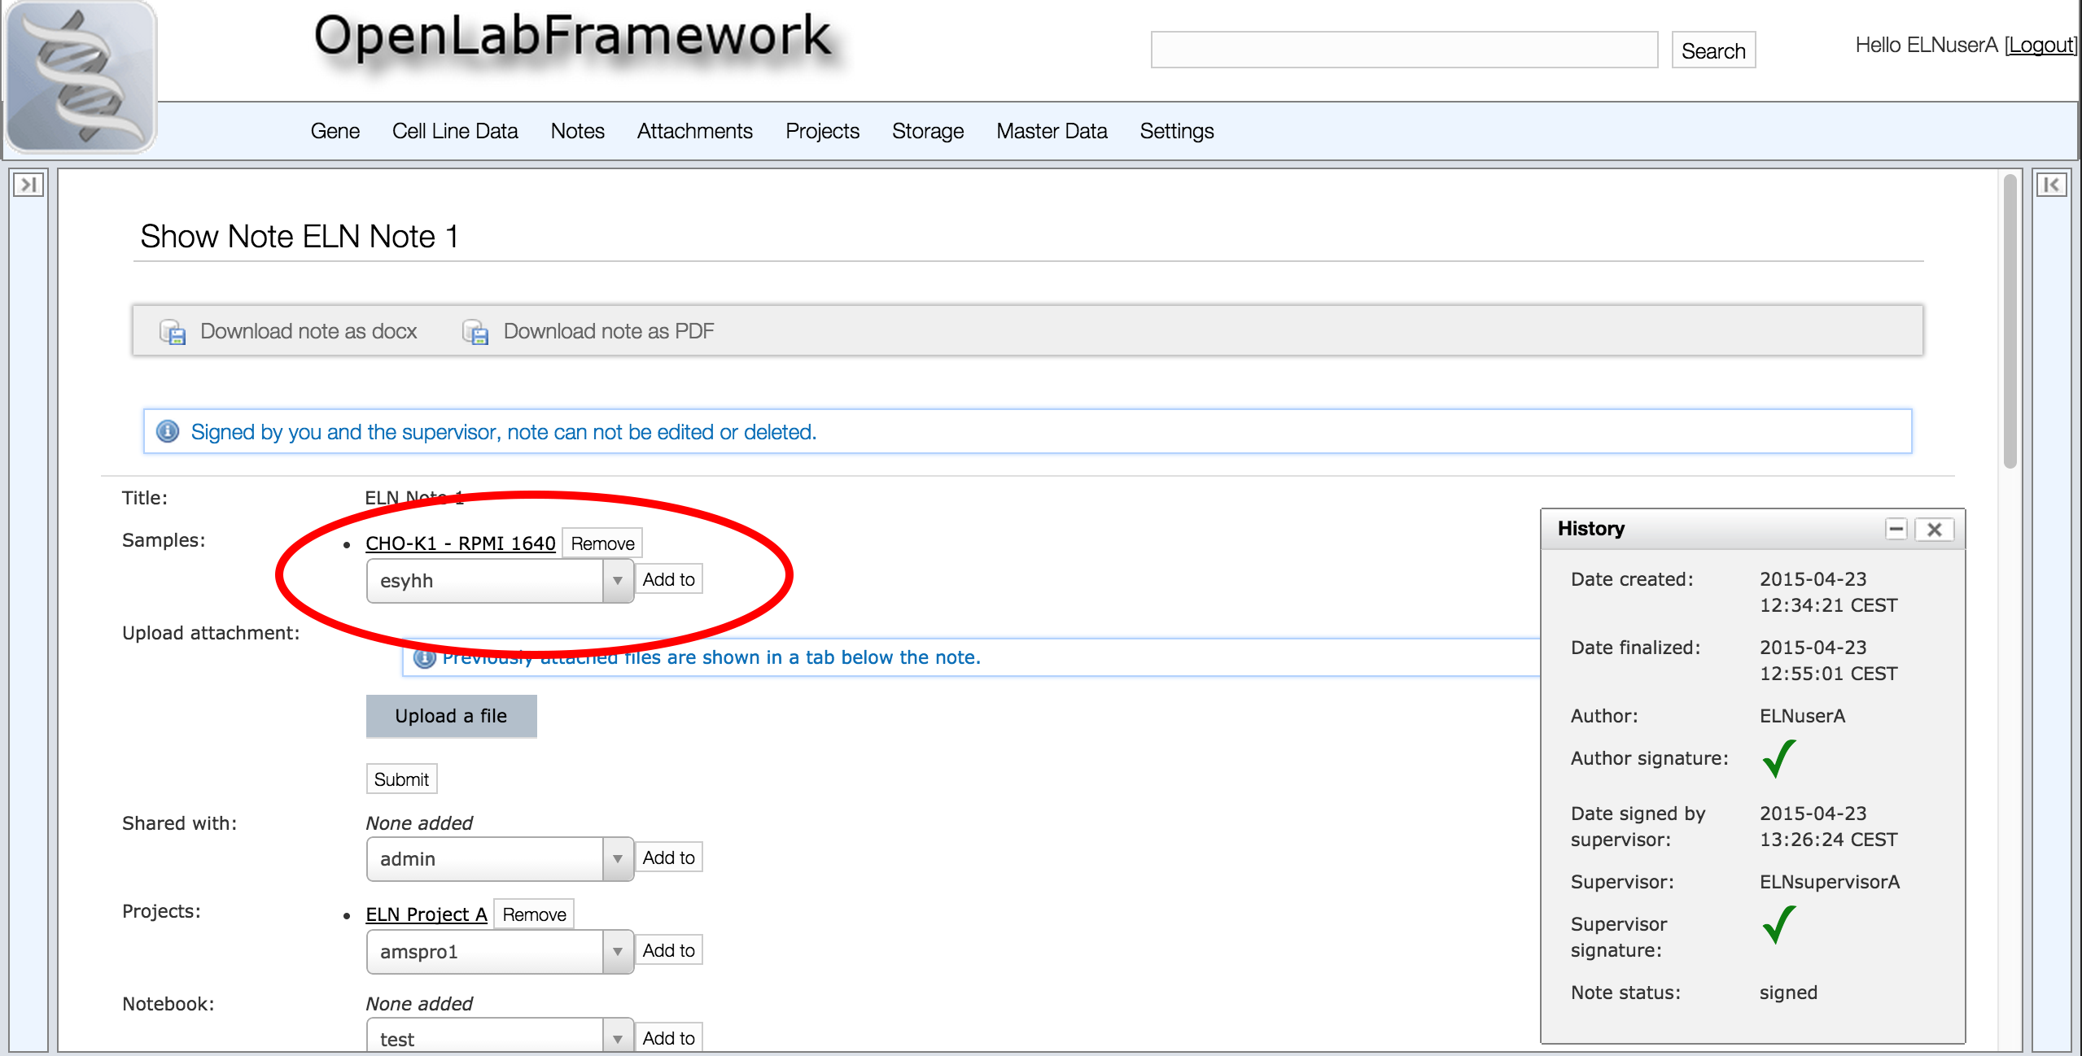Click the PDF download icon

pyautogui.click(x=475, y=332)
